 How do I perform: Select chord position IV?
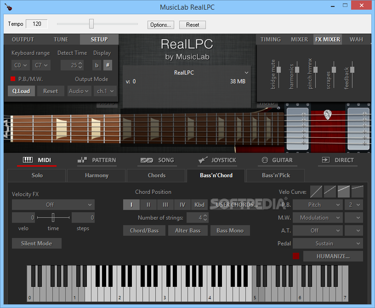pyautogui.click(x=182, y=205)
